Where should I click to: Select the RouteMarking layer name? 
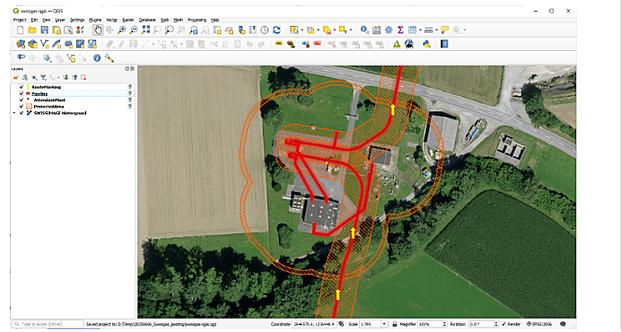[x=46, y=87]
